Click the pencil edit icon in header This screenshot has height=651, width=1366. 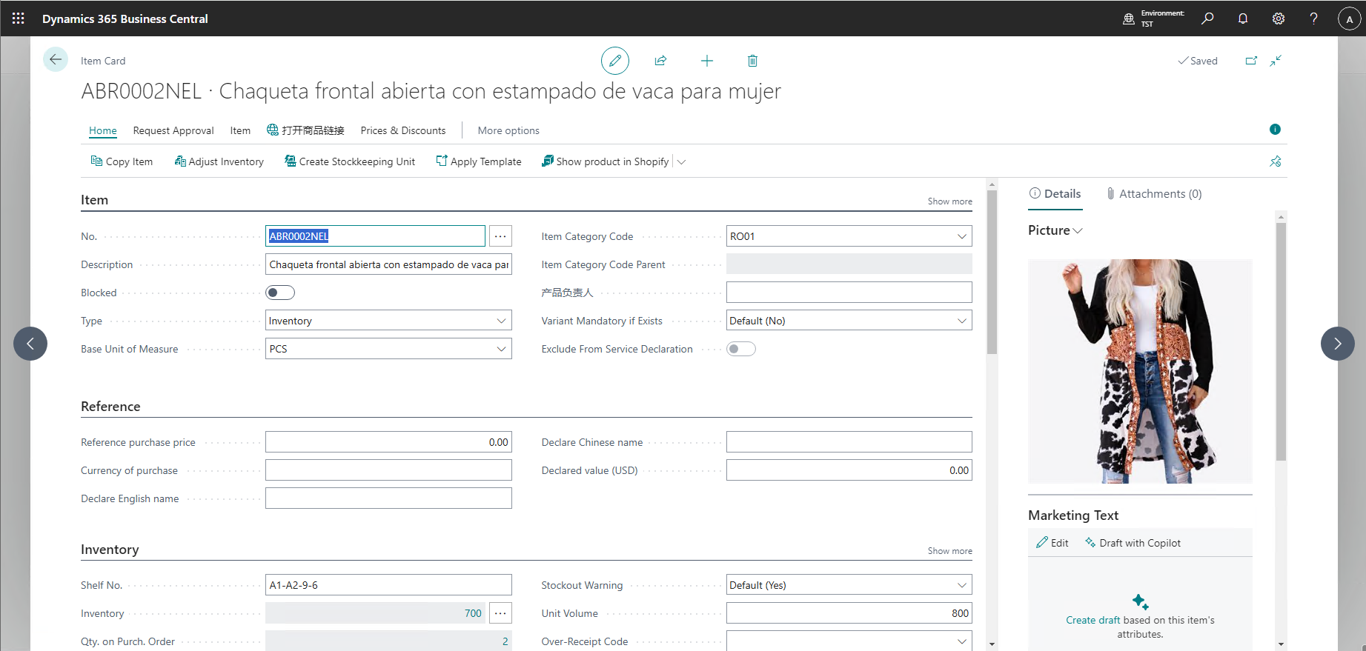pos(614,61)
